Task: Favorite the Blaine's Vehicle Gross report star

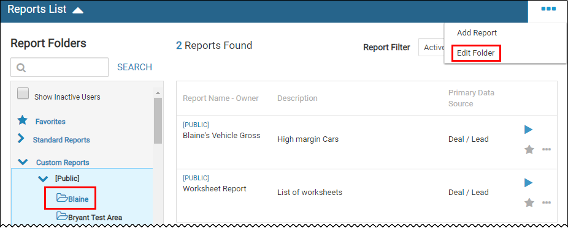Action: [529, 149]
